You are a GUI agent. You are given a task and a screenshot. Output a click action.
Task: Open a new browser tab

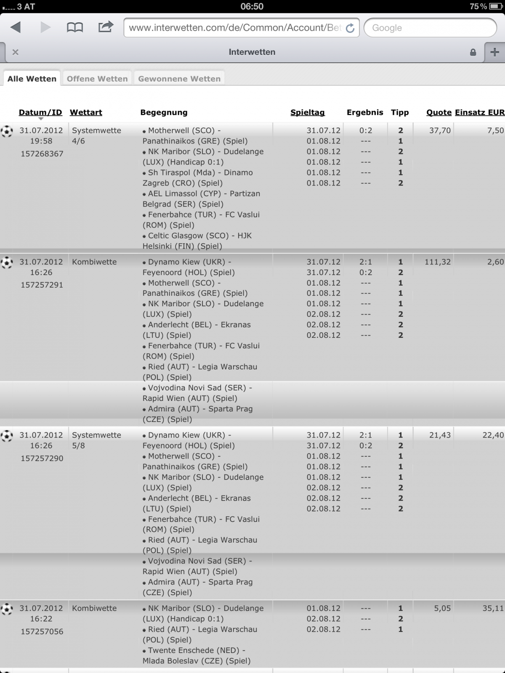[x=494, y=52]
